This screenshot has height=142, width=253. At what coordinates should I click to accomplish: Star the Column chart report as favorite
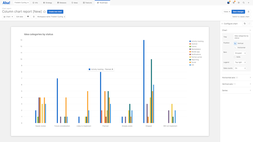(x=45, y=11)
